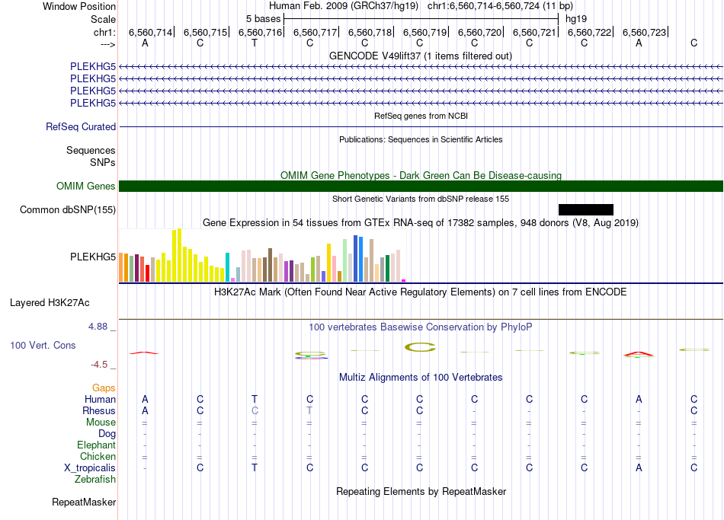724x520 pixels.
Task: Click the chr1: ruler label
Action: 104,32
